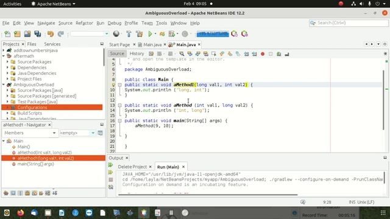Click the Open Project toolbar icon
The height and width of the screenshot is (219, 390).
click(x=27, y=34)
